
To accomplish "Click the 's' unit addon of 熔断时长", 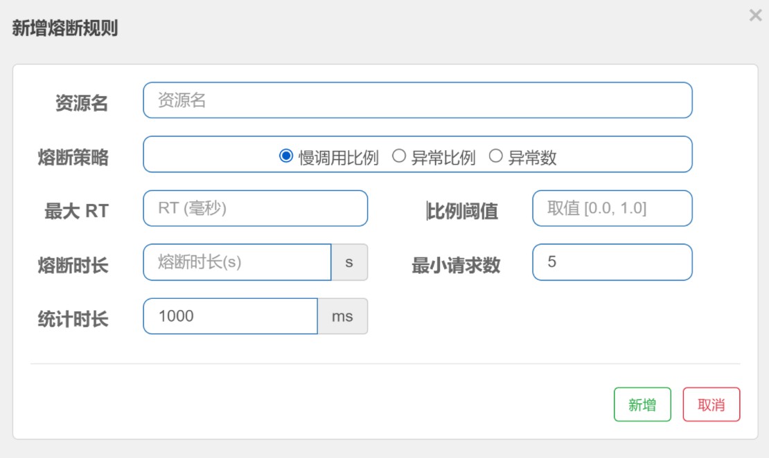I will [349, 262].
